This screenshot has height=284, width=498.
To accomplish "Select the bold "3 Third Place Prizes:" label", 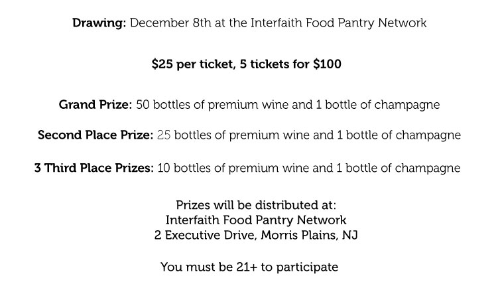I will pyautogui.click(x=93, y=167).
